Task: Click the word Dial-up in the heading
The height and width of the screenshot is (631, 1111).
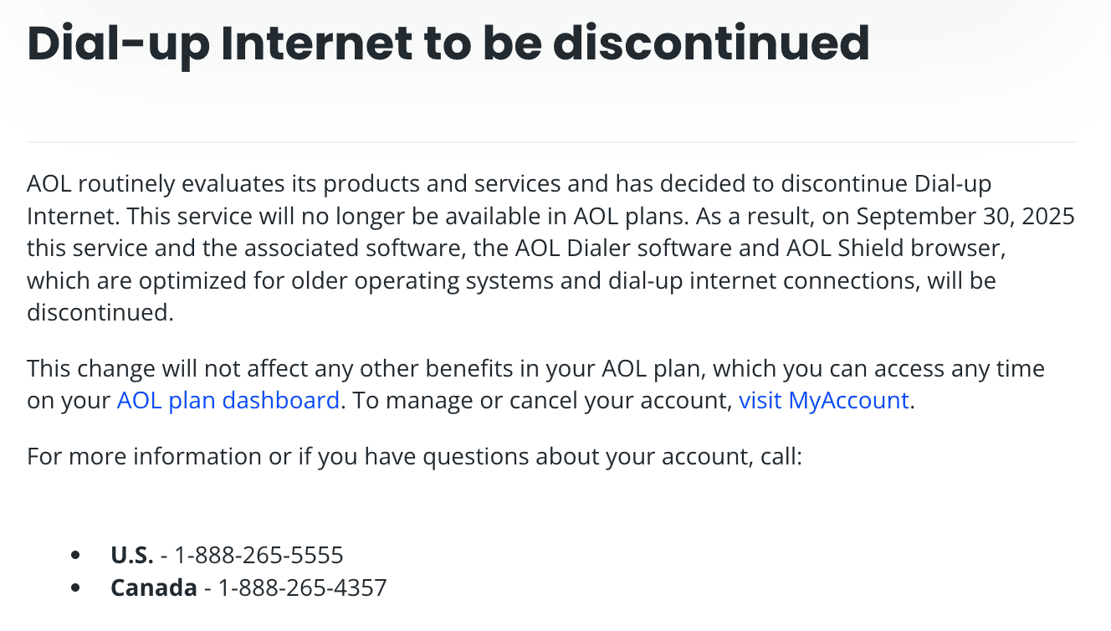Action: (117, 44)
